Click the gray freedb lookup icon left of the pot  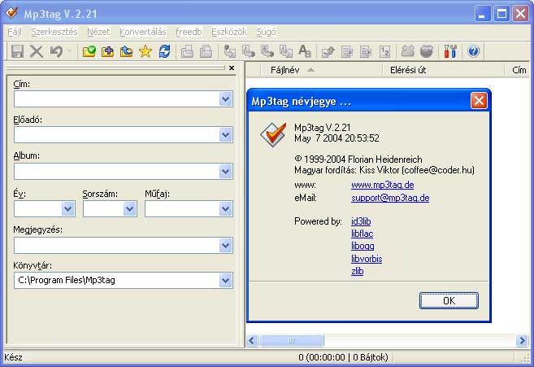408,51
